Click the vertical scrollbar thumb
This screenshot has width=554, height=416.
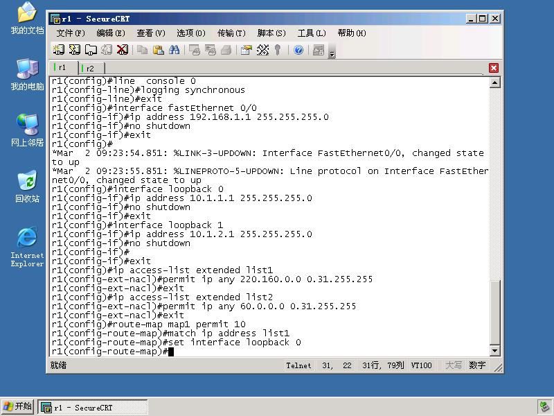coord(494,312)
